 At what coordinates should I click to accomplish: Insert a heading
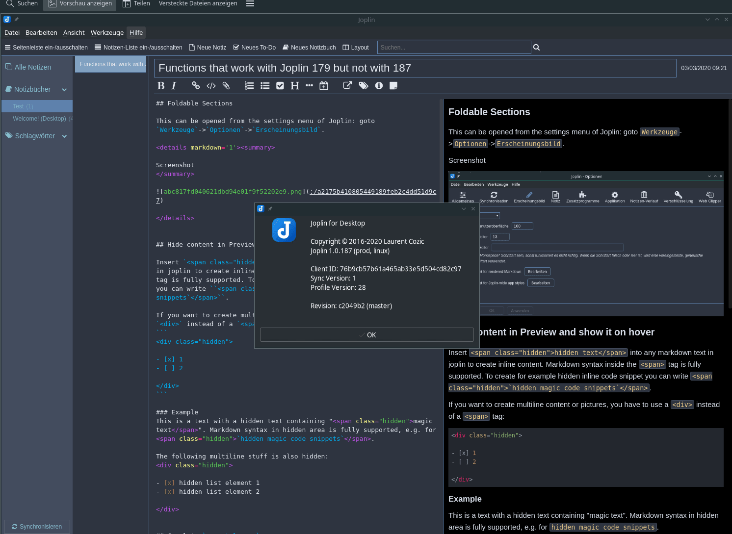click(294, 85)
